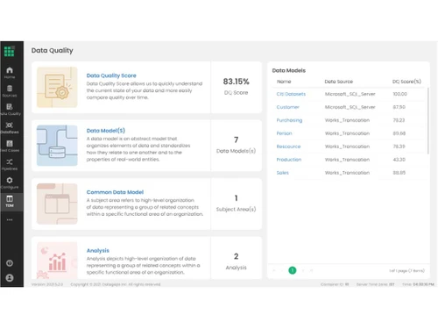Show more sidebar options via the three dots
This screenshot has height=329, width=438.
click(10, 219)
